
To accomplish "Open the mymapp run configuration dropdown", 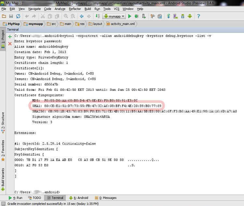I will [x=114, y=16].
